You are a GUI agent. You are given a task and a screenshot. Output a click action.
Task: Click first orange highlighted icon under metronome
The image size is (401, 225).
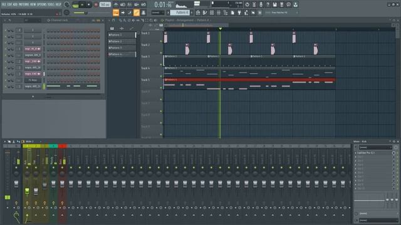116,12
